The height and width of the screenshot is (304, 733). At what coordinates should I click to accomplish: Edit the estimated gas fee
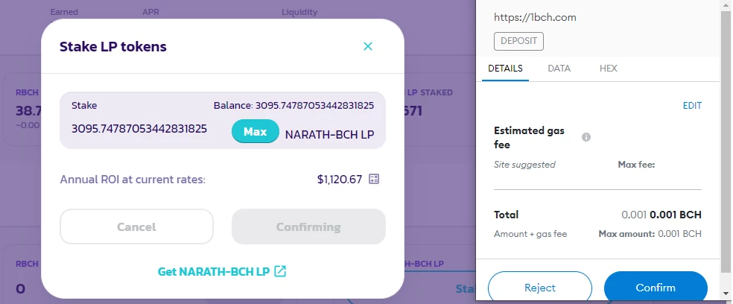(692, 106)
